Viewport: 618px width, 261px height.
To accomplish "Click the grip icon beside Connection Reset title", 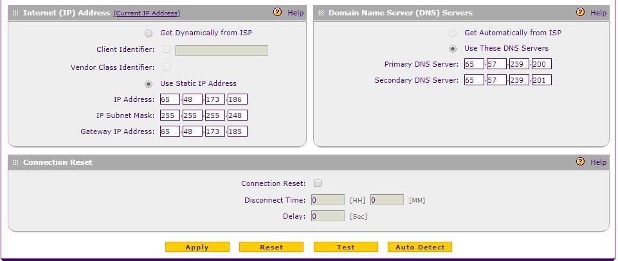I will [x=16, y=162].
